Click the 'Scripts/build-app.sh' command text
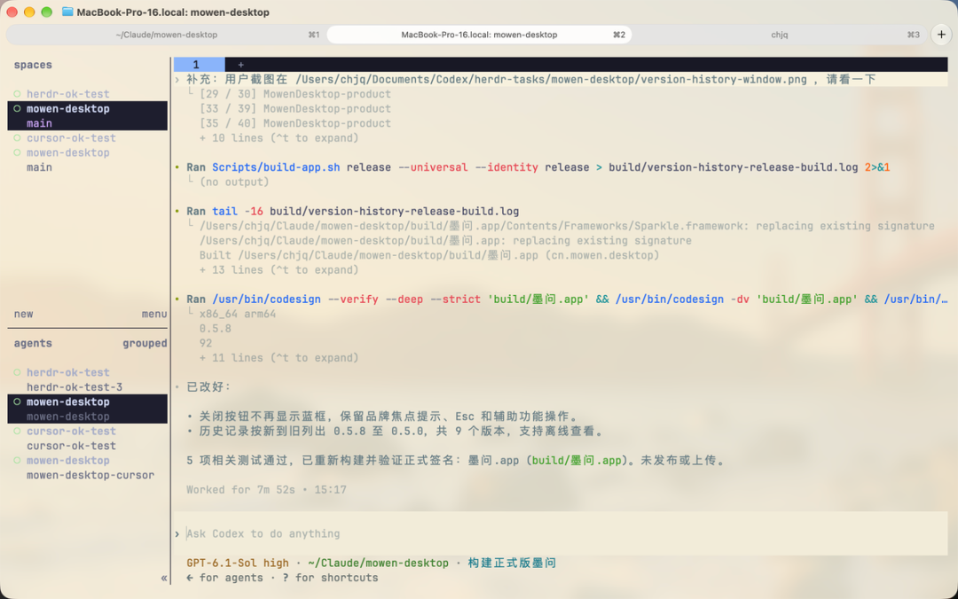Image resolution: width=958 pixels, height=599 pixels. (x=276, y=167)
